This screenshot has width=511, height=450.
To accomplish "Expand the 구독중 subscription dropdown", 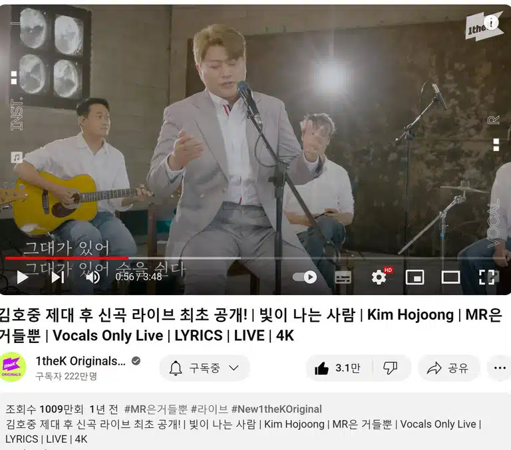I will pos(205,368).
